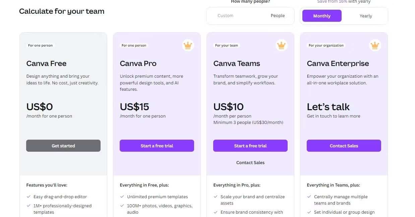This screenshot has width=415, height=217.
Task: Click the crown icon on Canva Pro card
Action: 188,45
